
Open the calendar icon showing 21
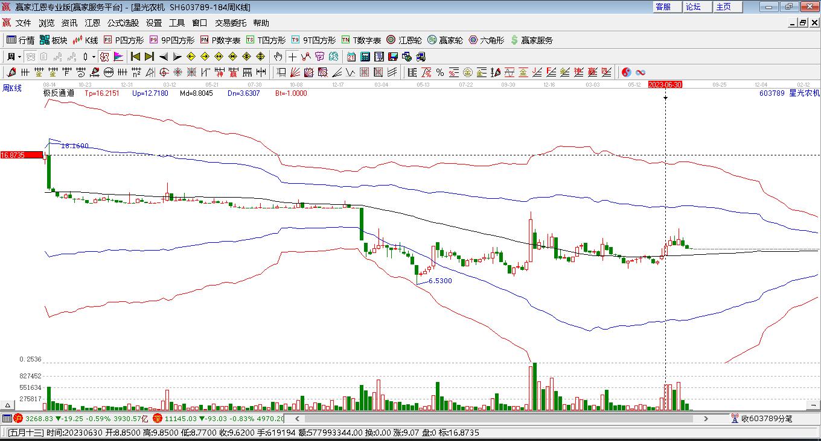[351, 57]
